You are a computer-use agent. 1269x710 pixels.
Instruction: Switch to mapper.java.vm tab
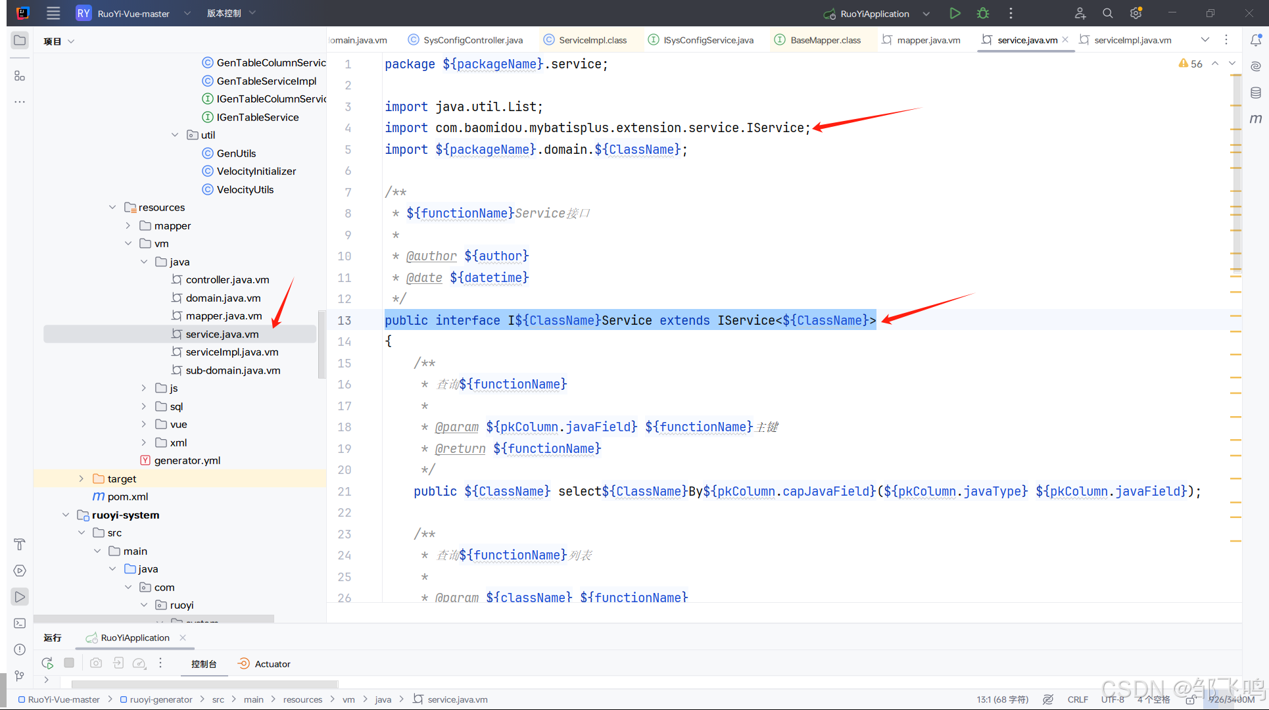[x=921, y=40]
